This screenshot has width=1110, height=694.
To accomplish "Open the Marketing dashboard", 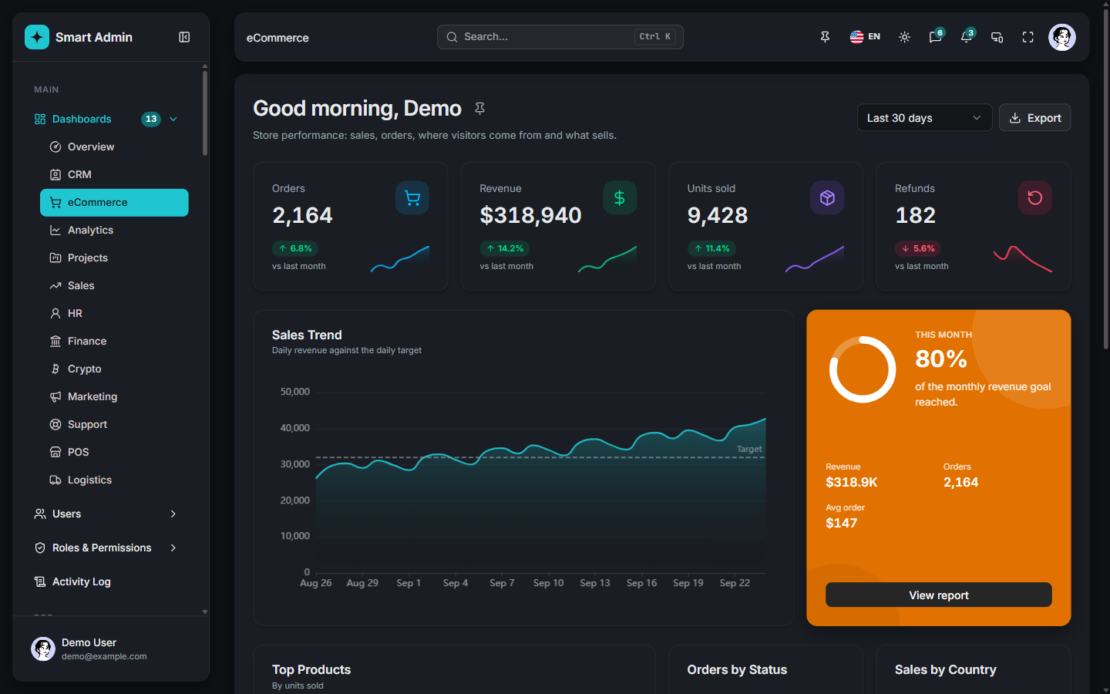I will pos(114,396).
